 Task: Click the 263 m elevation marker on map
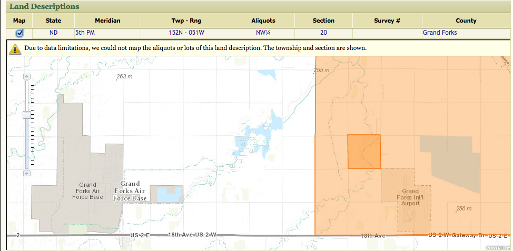tap(124, 77)
